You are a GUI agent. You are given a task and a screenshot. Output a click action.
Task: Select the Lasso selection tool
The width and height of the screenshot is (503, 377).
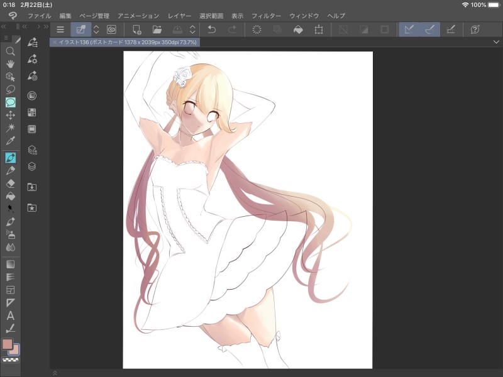10,90
